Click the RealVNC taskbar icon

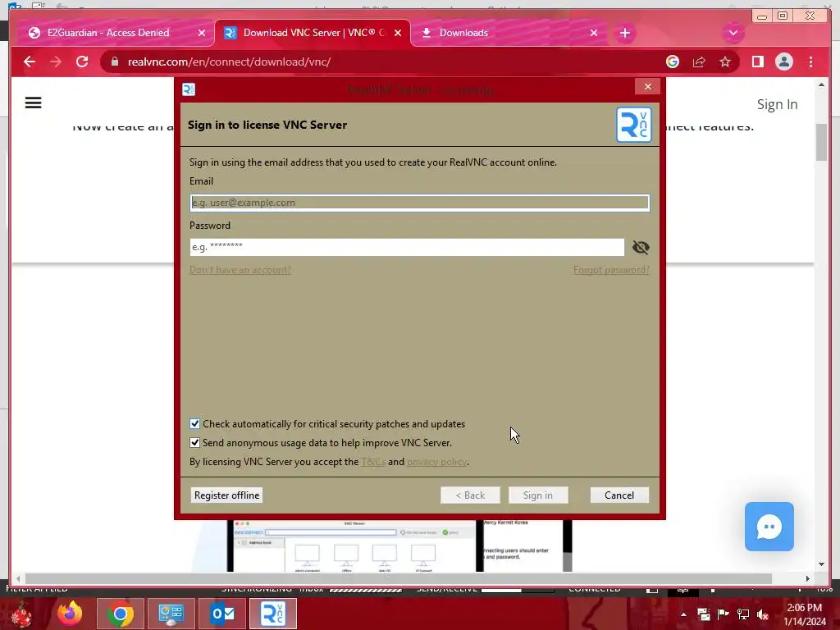(x=273, y=614)
